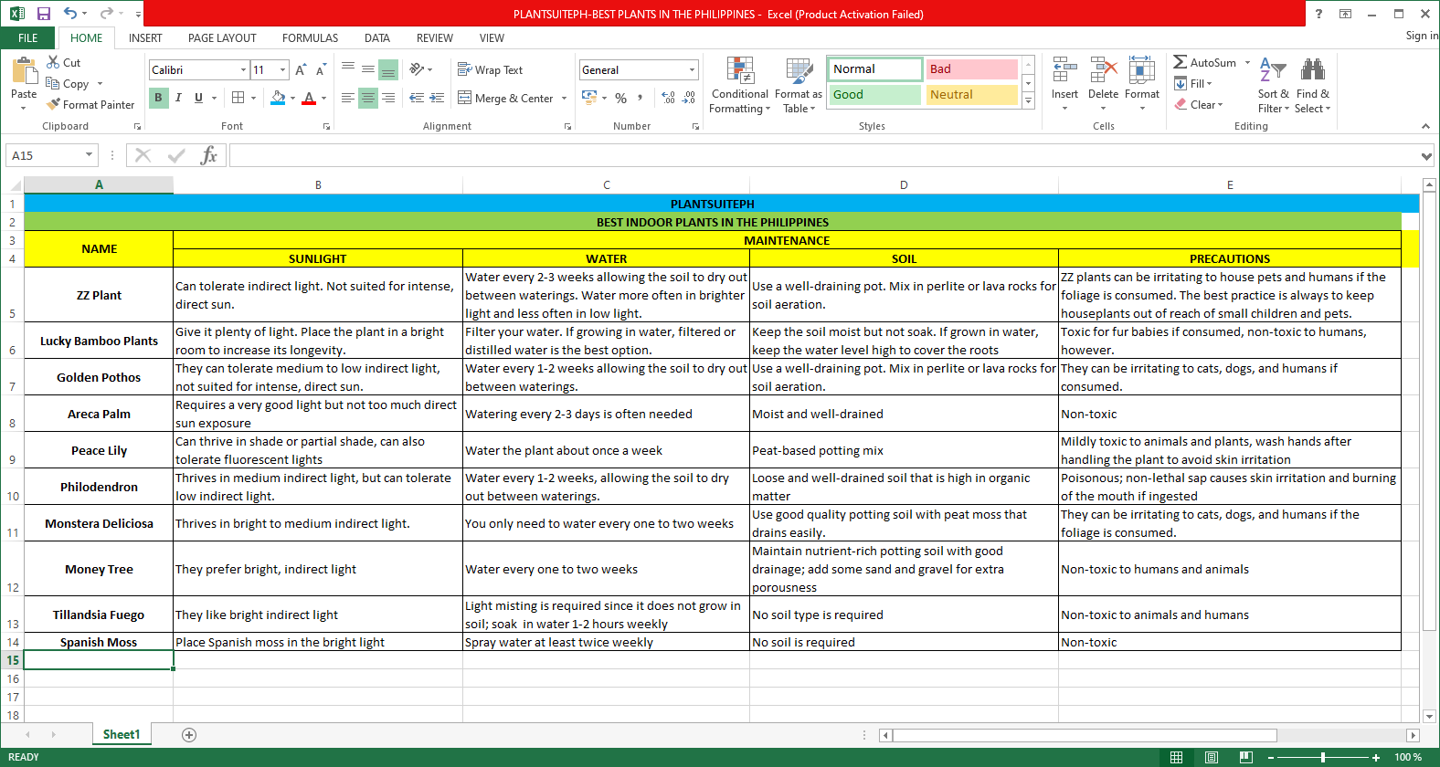Apply the Bad cell style
The width and height of the screenshot is (1440, 767).
coord(972,69)
